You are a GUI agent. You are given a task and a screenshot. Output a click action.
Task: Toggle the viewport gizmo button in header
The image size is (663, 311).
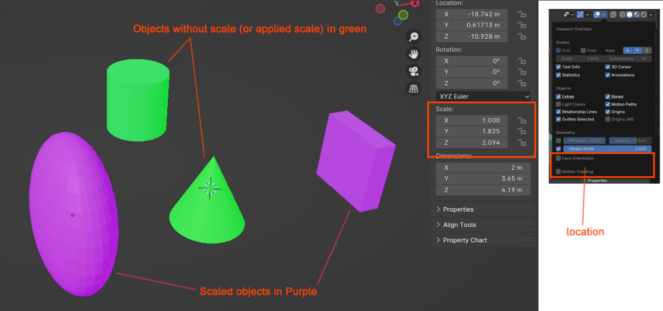pyautogui.click(x=580, y=15)
